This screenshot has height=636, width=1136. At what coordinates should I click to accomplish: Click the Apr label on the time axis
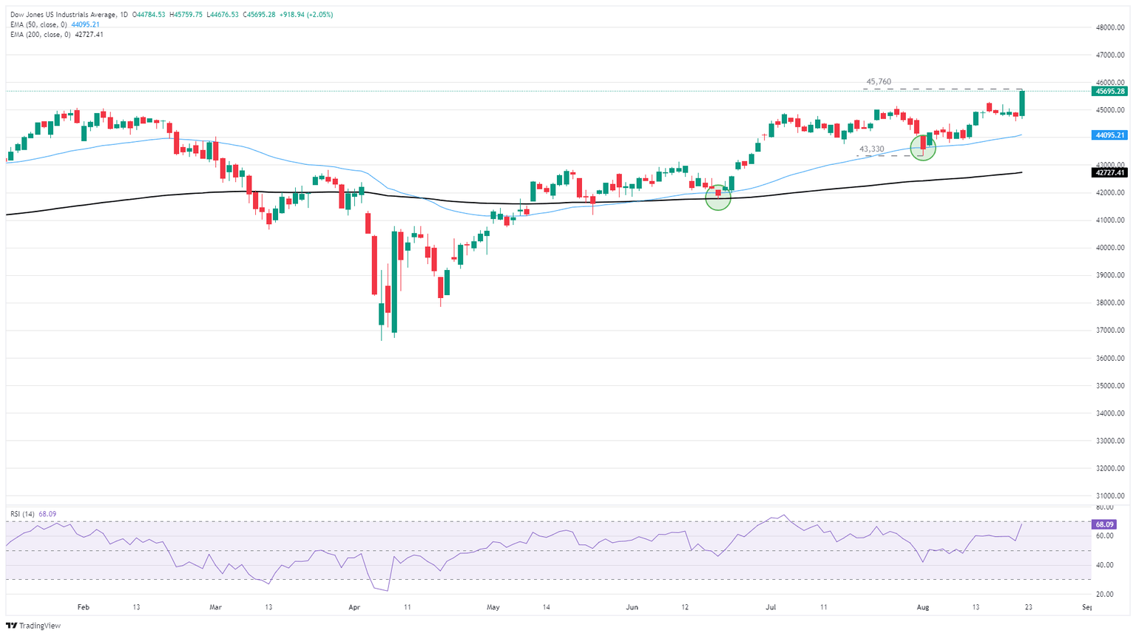(354, 607)
